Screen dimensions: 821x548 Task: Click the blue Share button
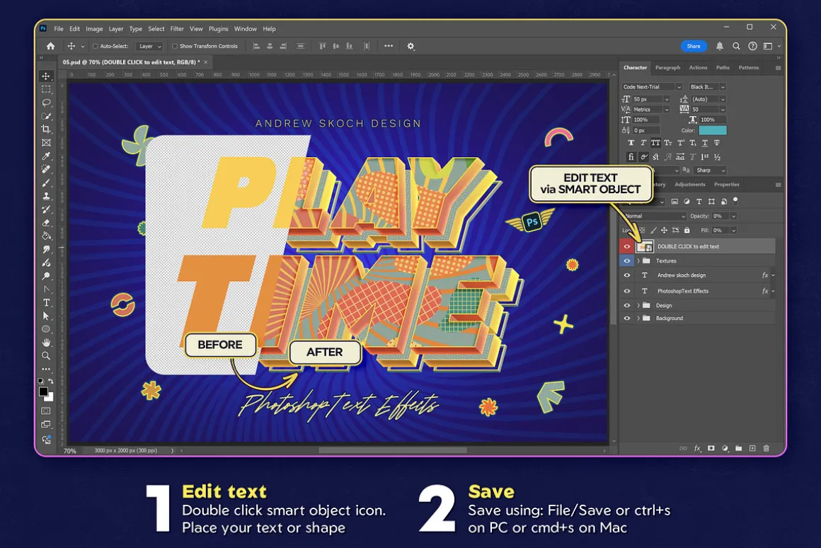point(694,46)
